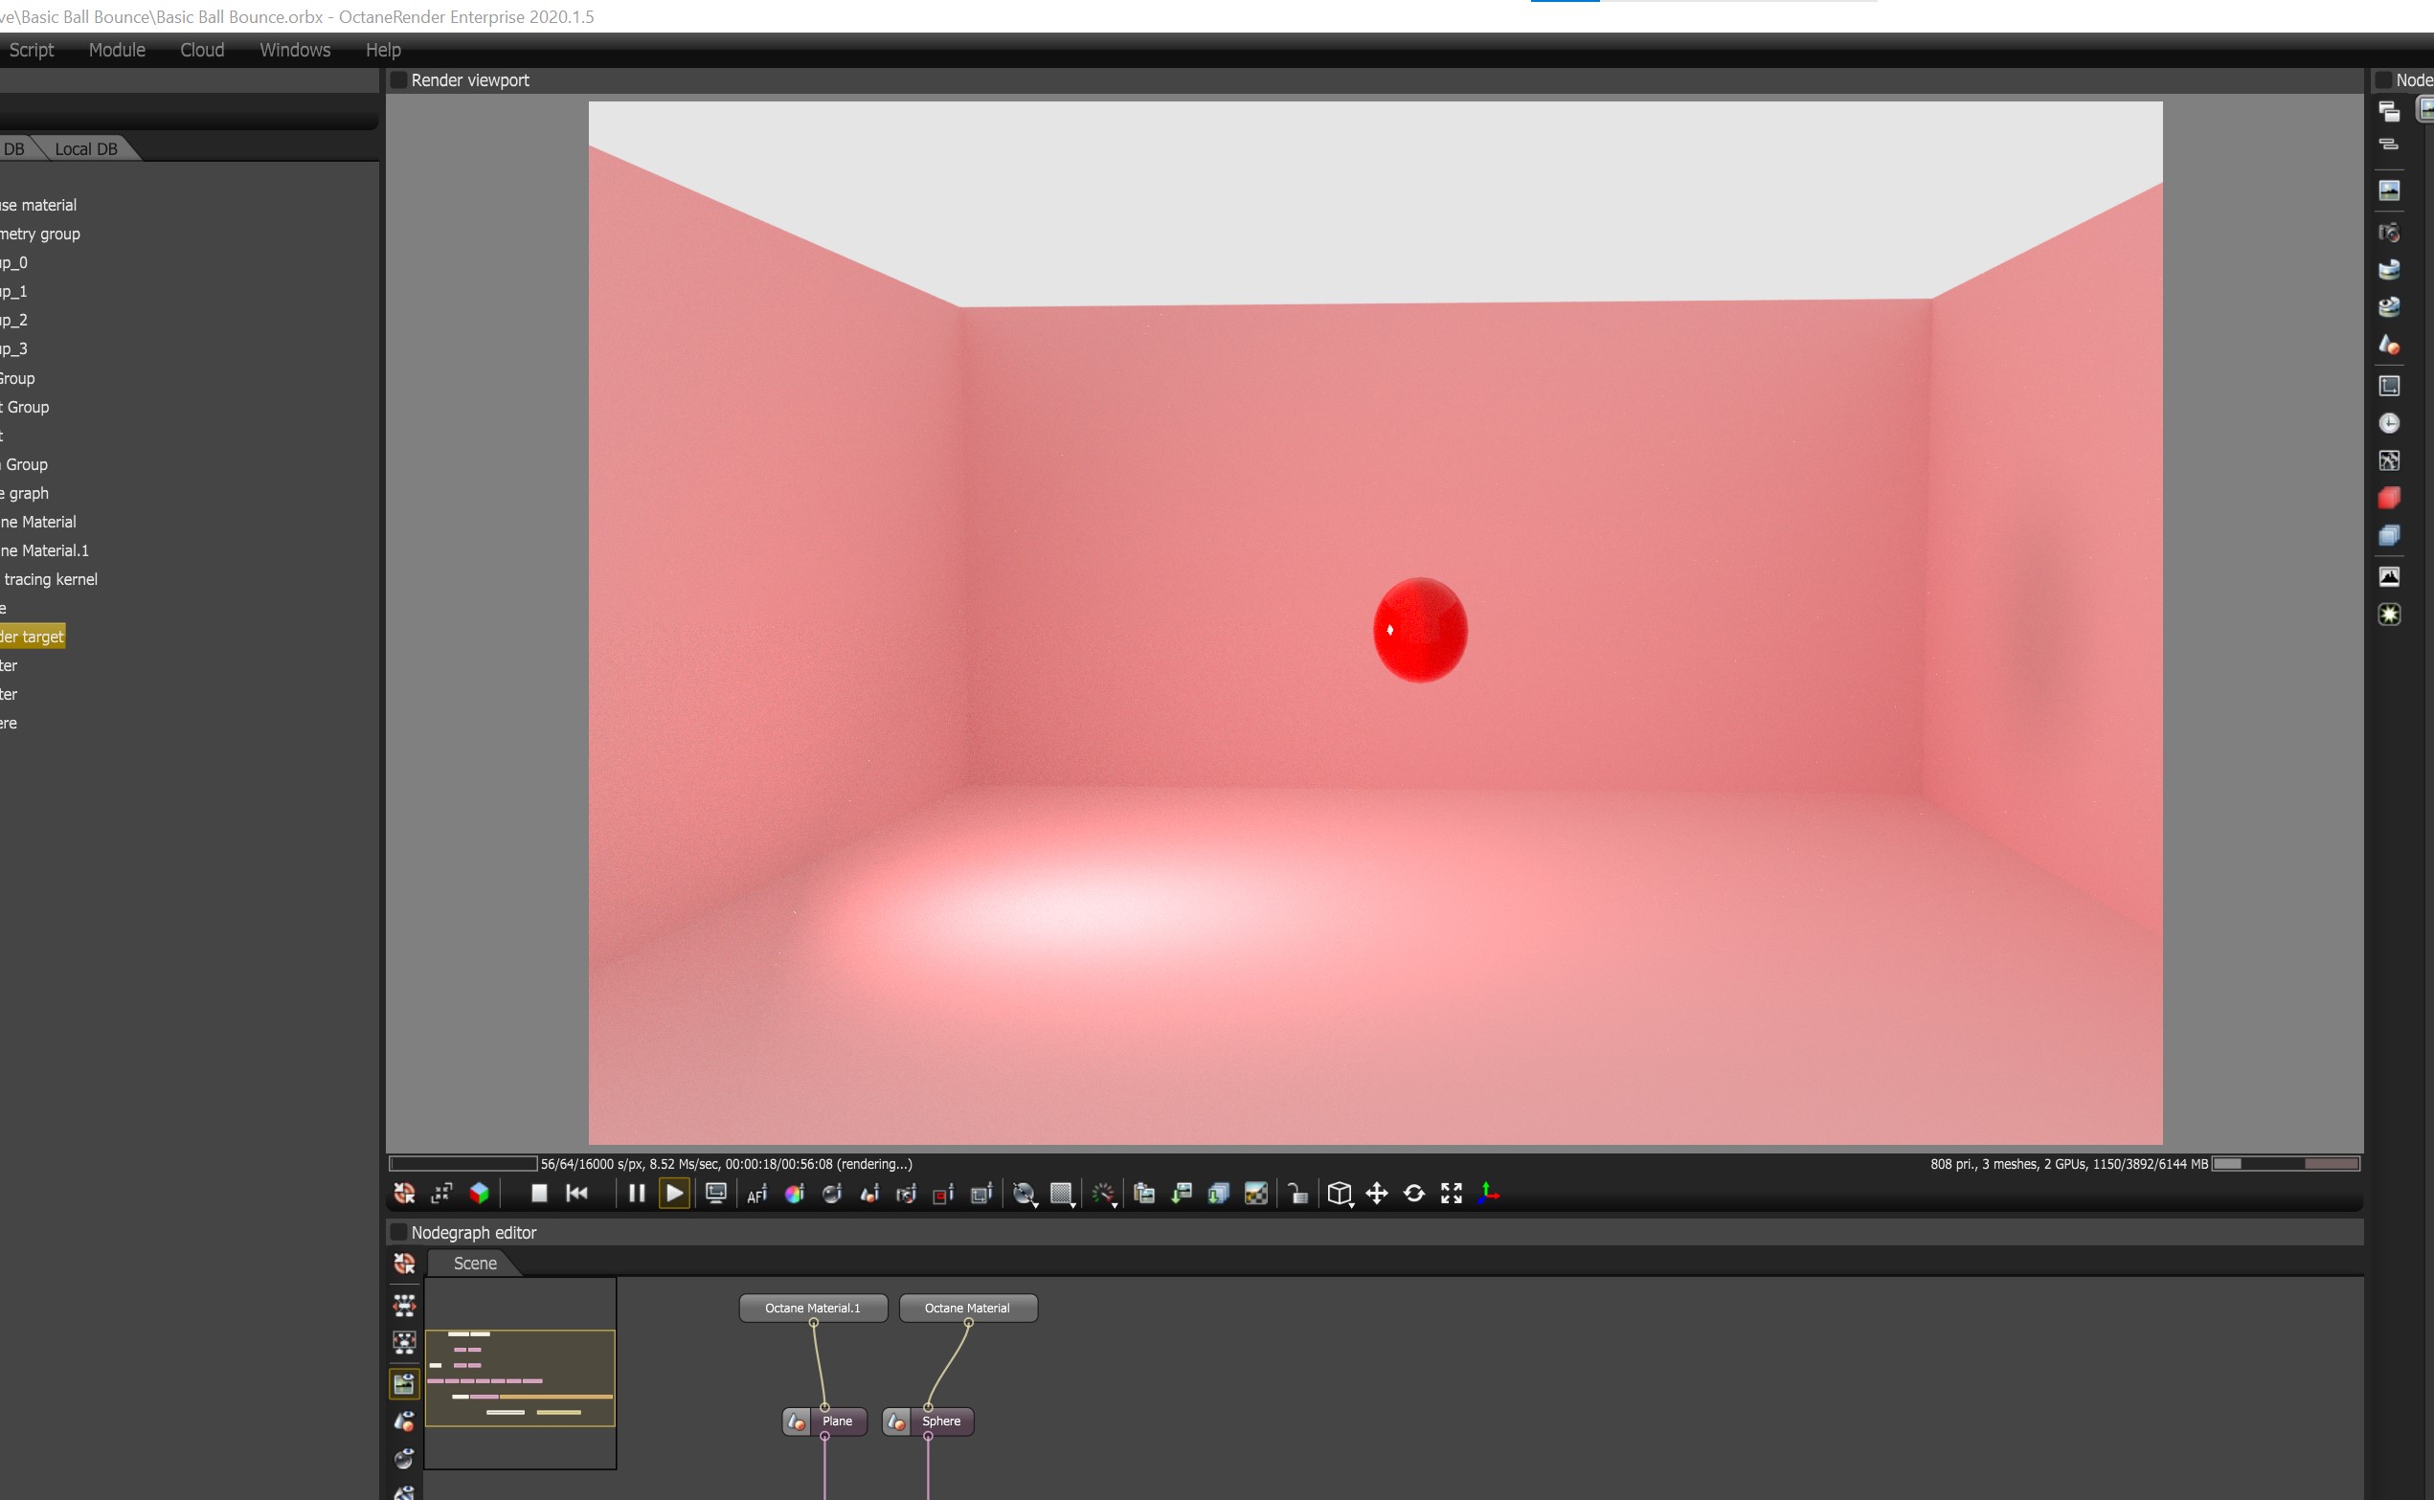This screenshot has width=2434, height=1500.
Task: Select the auto focus picker icon
Action: pyautogui.click(x=757, y=1194)
